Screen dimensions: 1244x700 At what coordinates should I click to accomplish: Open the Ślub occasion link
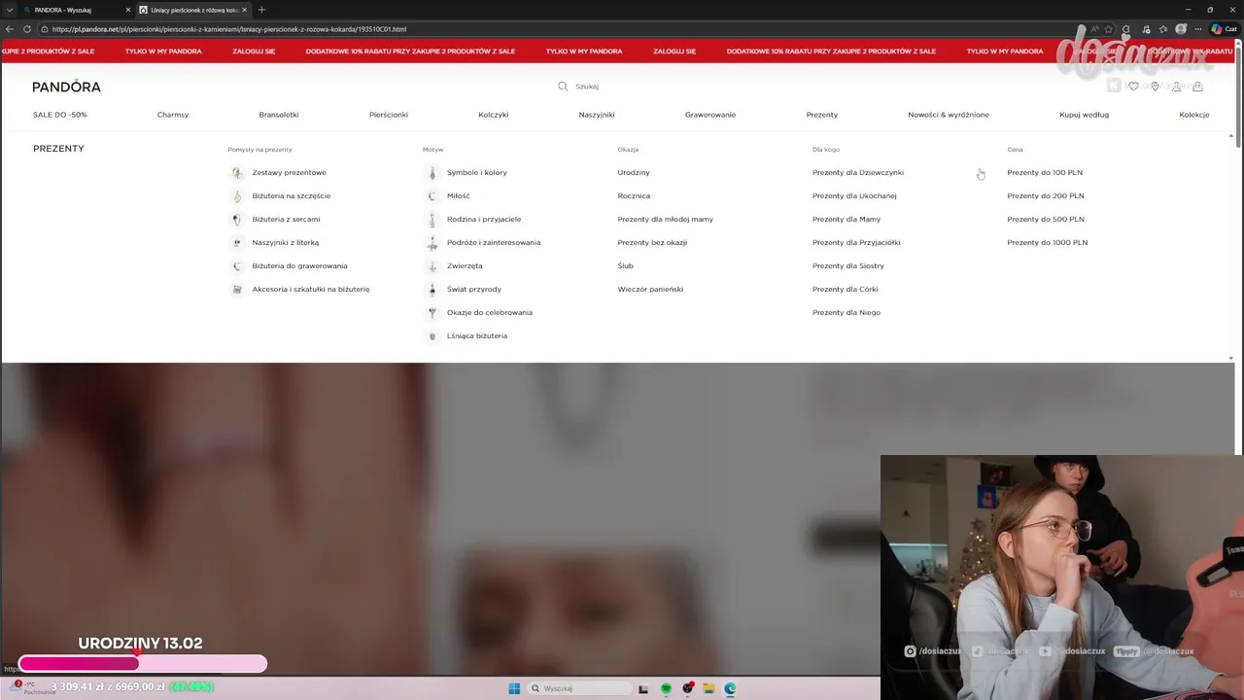pos(626,265)
